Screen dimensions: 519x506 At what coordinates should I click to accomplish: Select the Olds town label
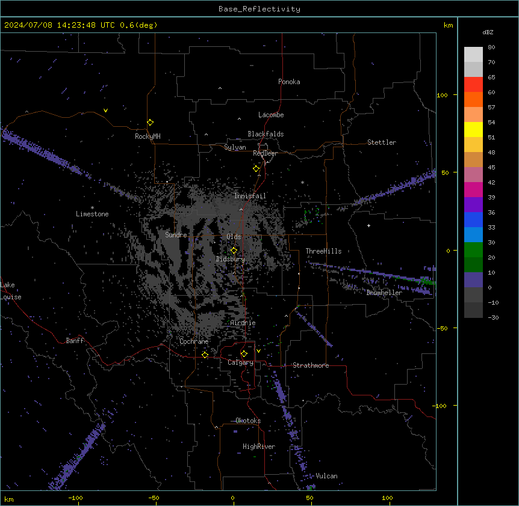234,237
